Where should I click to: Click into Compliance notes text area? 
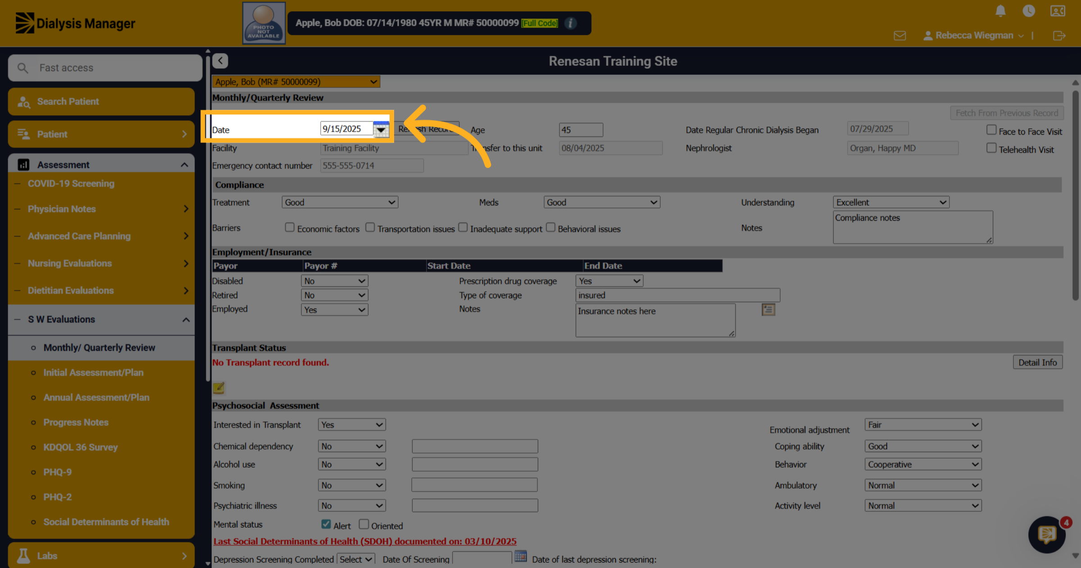point(913,227)
